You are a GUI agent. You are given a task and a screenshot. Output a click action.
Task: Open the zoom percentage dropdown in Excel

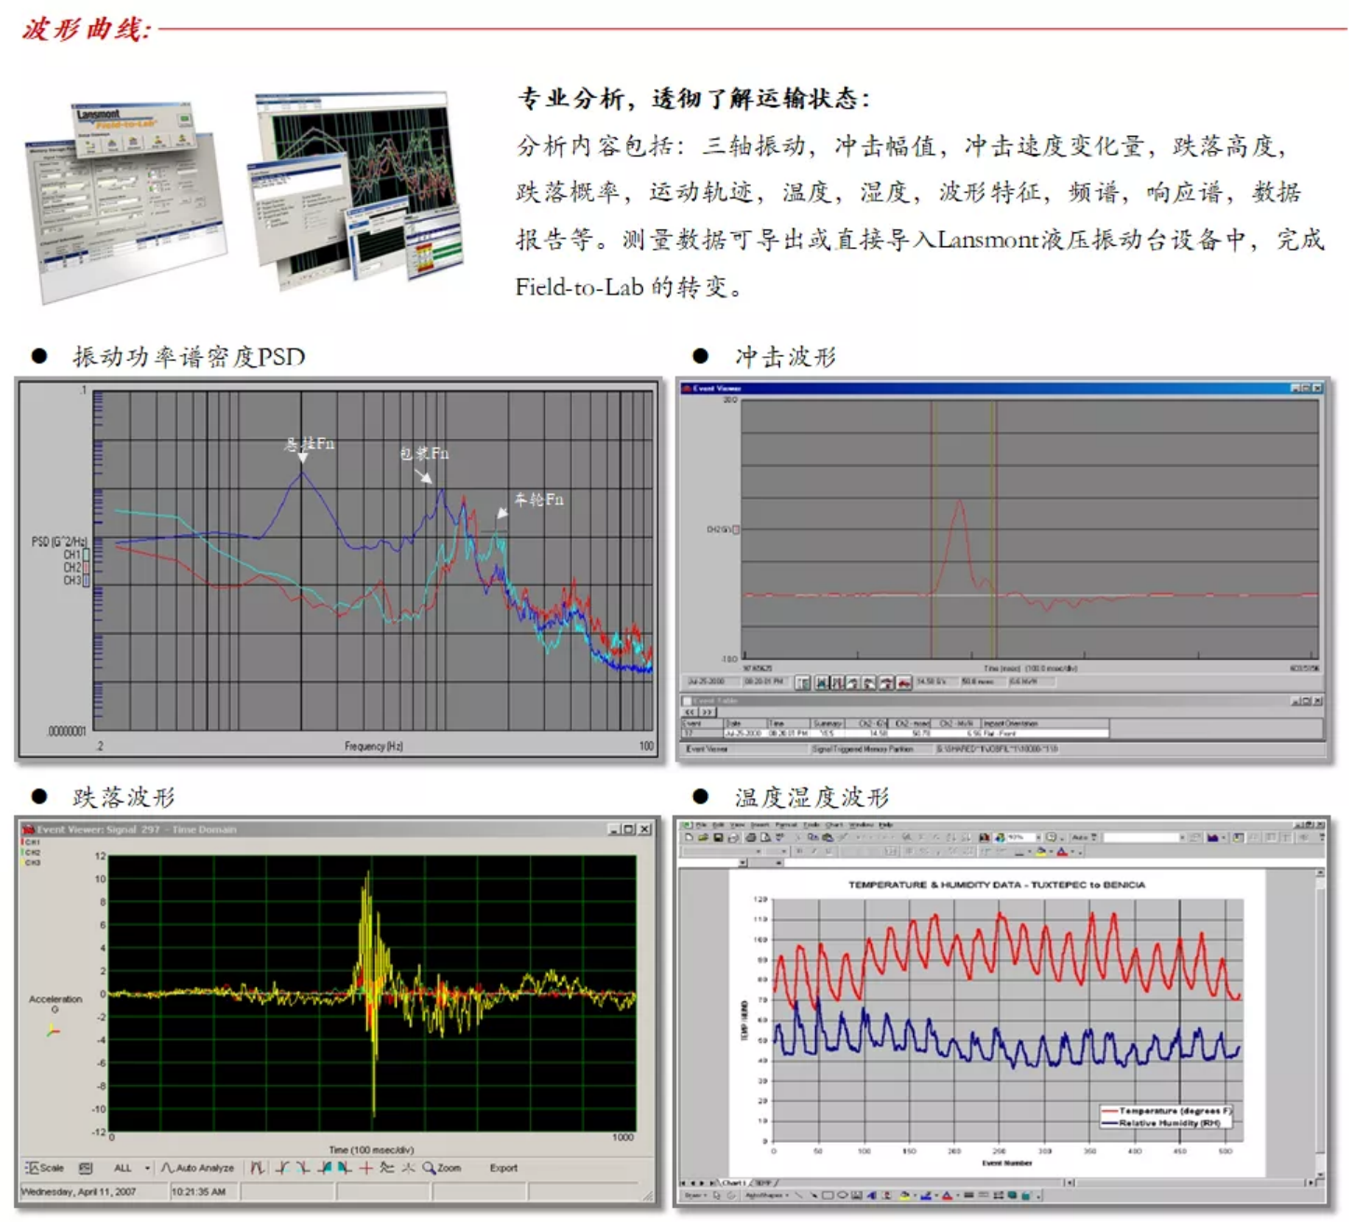click(1038, 837)
